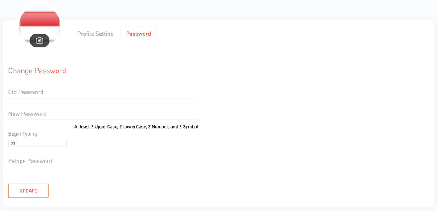This screenshot has height=211, width=438.
Task: Focus the New Password field
Action: tap(103, 114)
